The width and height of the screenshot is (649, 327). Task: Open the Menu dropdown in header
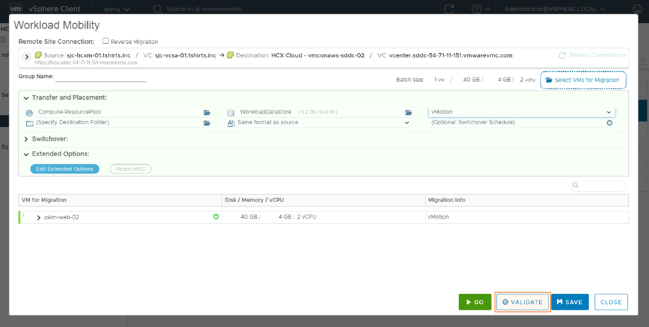click(x=116, y=9)
